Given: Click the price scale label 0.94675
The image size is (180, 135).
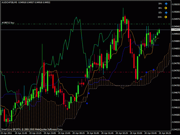Looking at the screenshot, I should click(176, 93).
